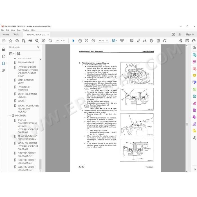Open the right pane Comment tool
Screen dimensions: 197x197
[x=194, y=75]
